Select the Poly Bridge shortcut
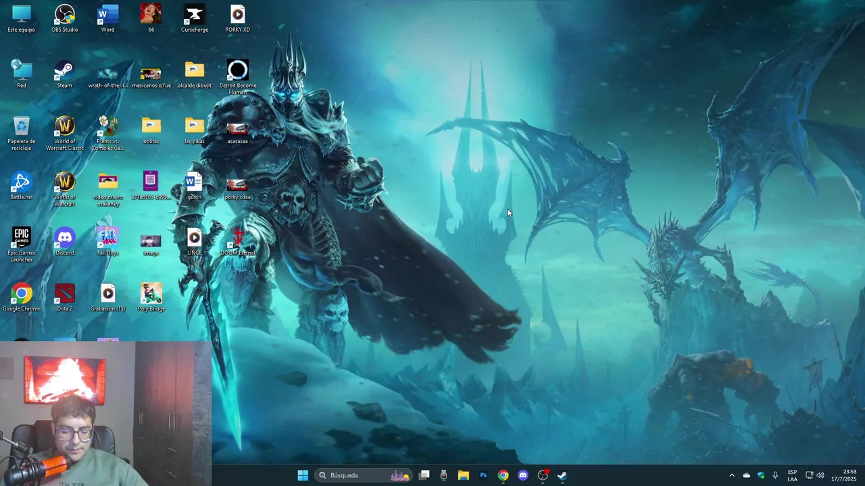Screen dimensions: 865x486 click(x=151, y=298)
